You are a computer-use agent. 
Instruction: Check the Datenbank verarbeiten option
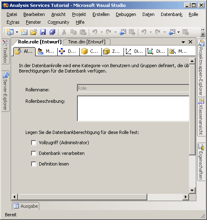click(x=34, y=153)
